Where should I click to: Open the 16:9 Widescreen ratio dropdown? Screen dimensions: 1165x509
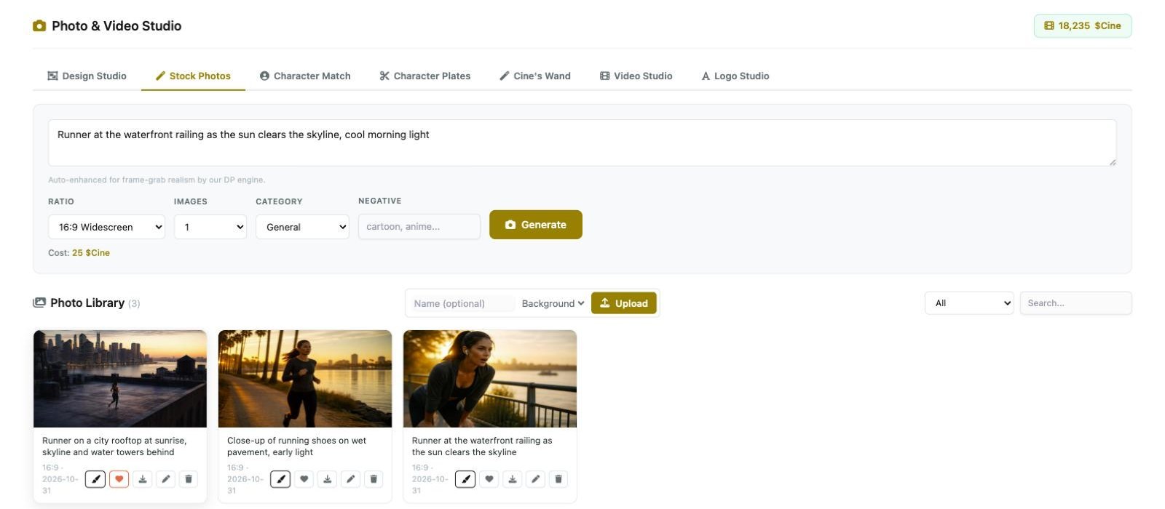[106, 227]
